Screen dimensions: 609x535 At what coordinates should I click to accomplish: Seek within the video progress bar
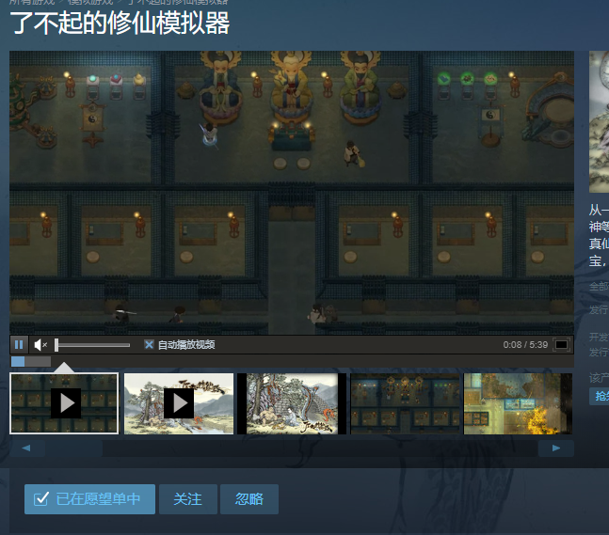[292, 362]
